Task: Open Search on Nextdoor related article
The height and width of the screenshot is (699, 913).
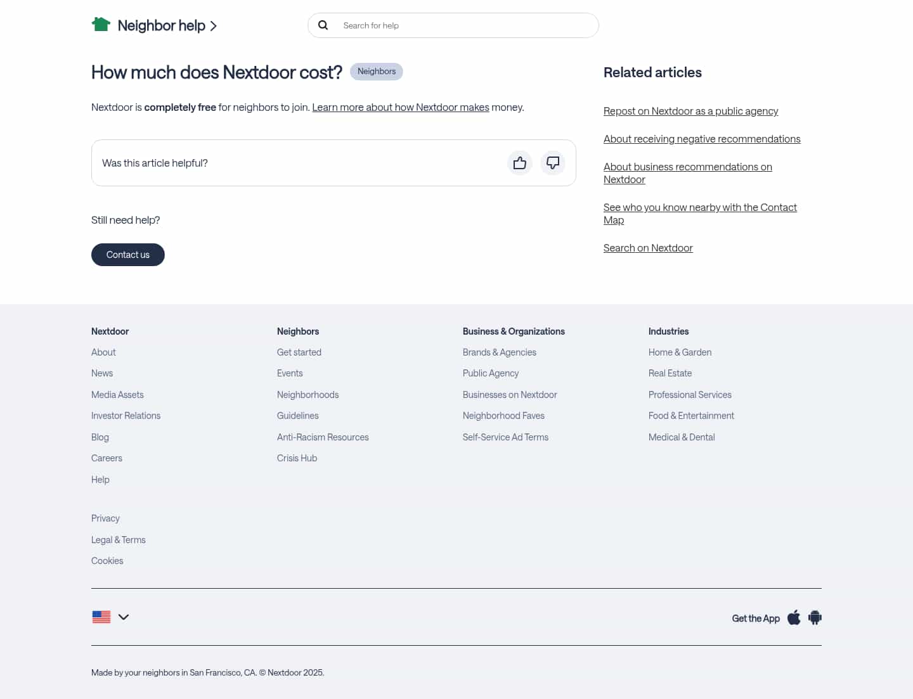Action: [x=648, y=247]
